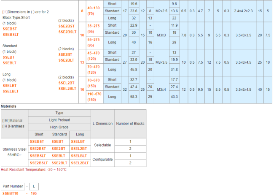
Task: Click the M2x2.5 thread size cell
Action: click(162, 10)
